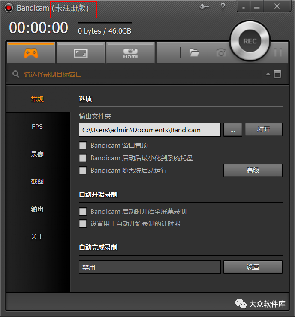The height and width of the screenshot is (317, 295).
Task: Enable Bandicam 随系统启动运行 checkbox
Action: 83,171
